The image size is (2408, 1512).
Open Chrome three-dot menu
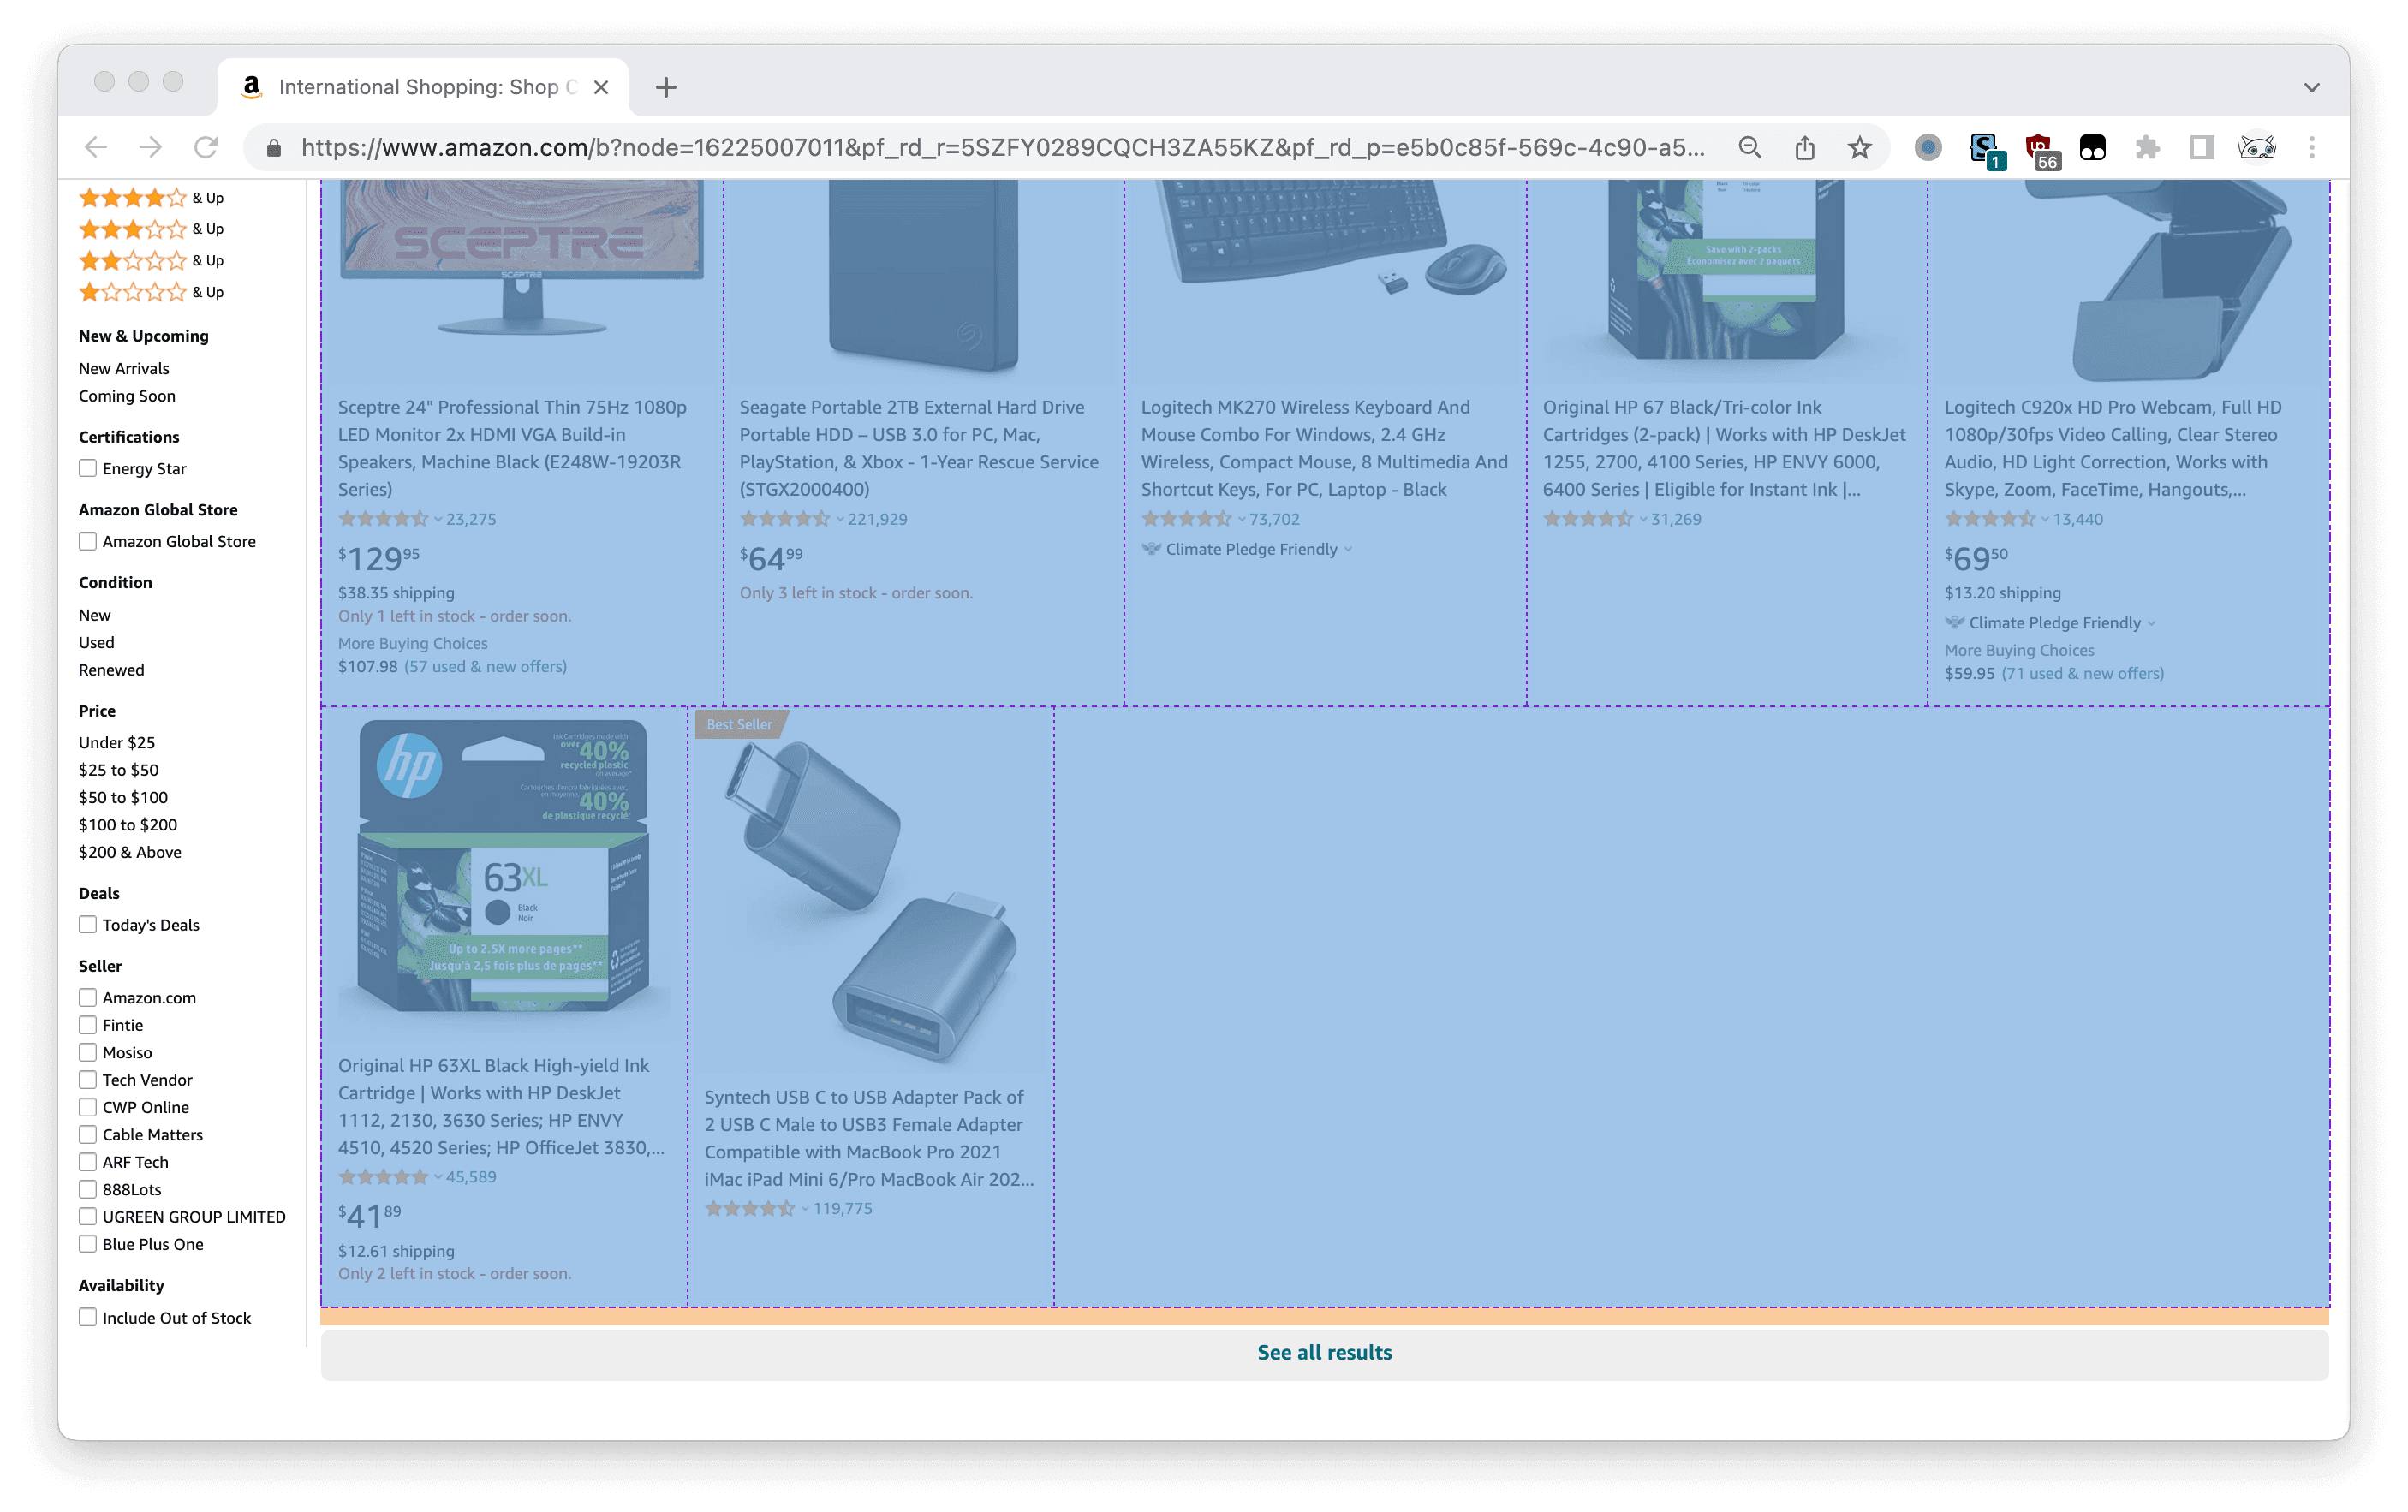(2311, 148)
